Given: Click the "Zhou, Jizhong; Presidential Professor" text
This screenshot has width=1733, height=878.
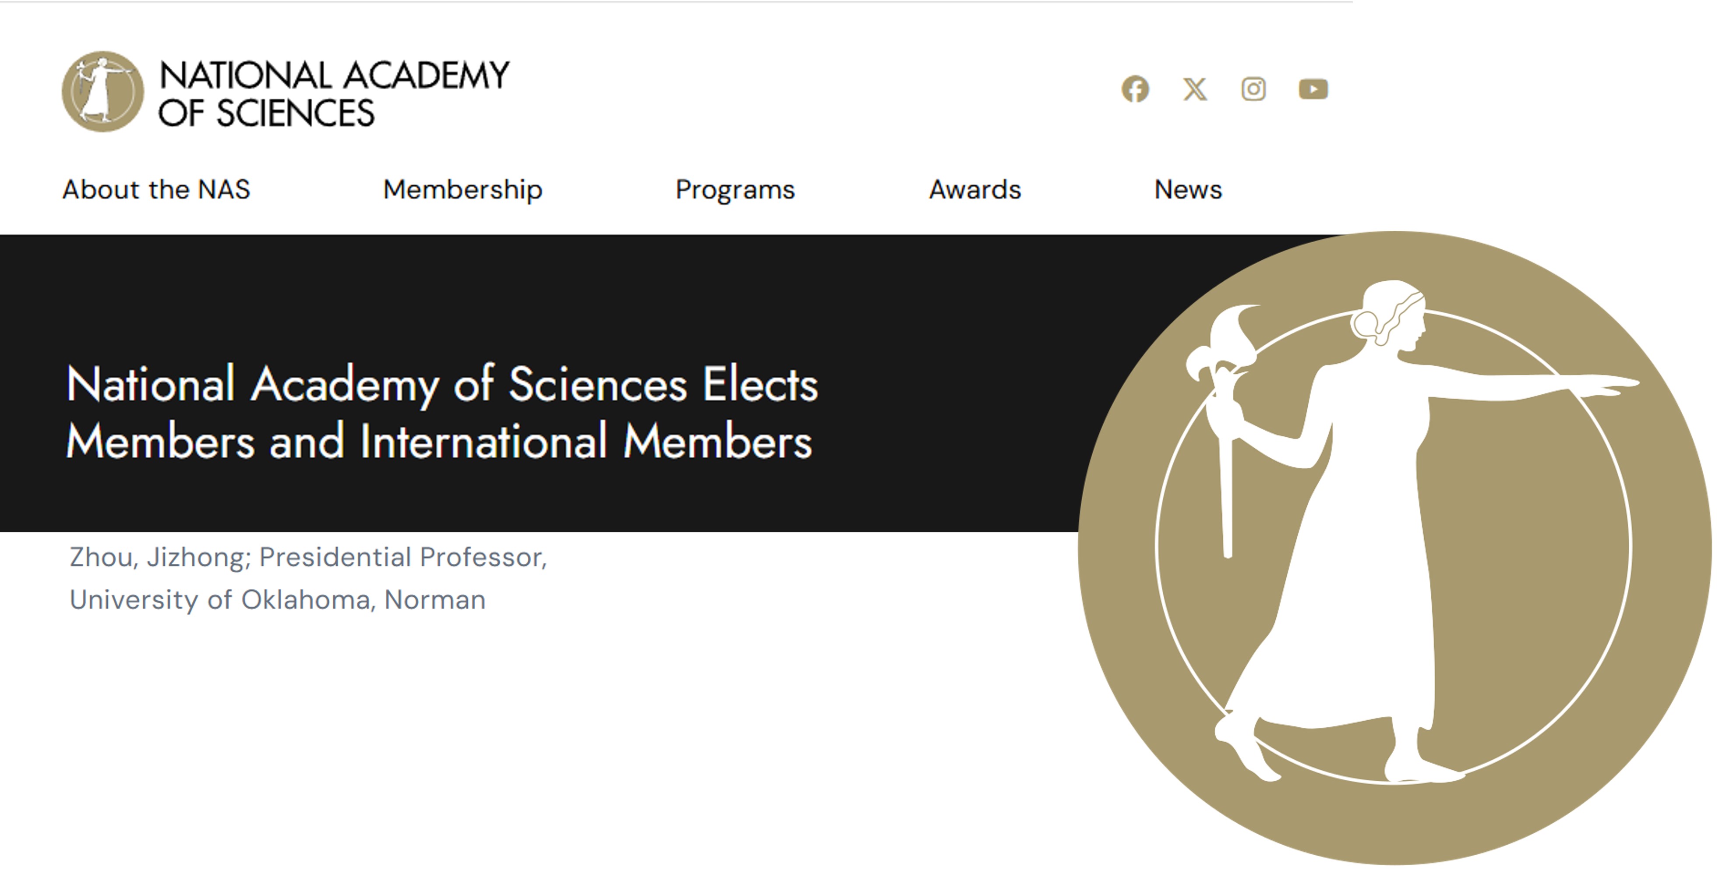Looking at the screenshot, I should 308,557.
